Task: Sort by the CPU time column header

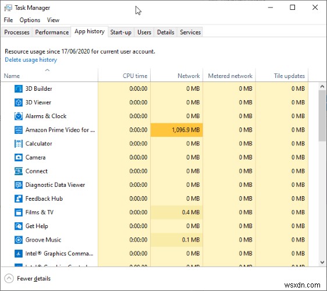Action: pyautogui.click(x=124, y=76)
